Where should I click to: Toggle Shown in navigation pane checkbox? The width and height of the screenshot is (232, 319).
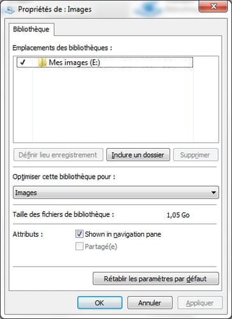click(x=79, y=234)
